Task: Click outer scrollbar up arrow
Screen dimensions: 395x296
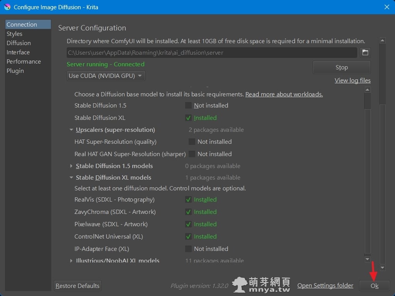Action: (382, 41)
